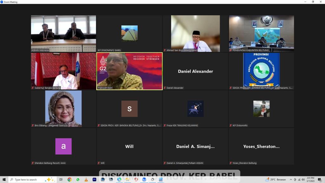Image resolution: width=325 pixels, height=183 pixels.
Task: Select Gubernur Bangka Belitung video tile
Action: click(x=63, y=71)
